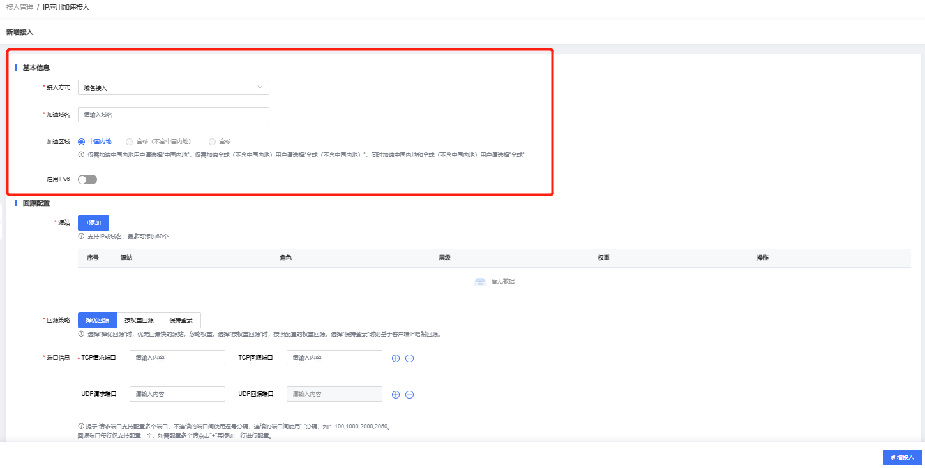This screenshot has width=925, height=468.
Task: Click the info icon beside 回源策略 explanation
Action: (81, 334)
